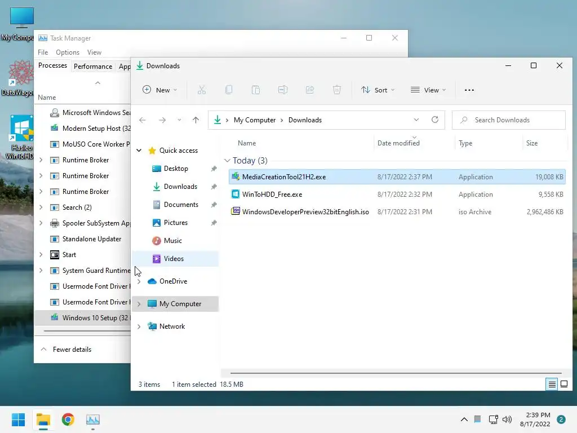This screenshot has height=433, width=577.
Task: Select Pictures in Quick access
Action: coord(175,223)
